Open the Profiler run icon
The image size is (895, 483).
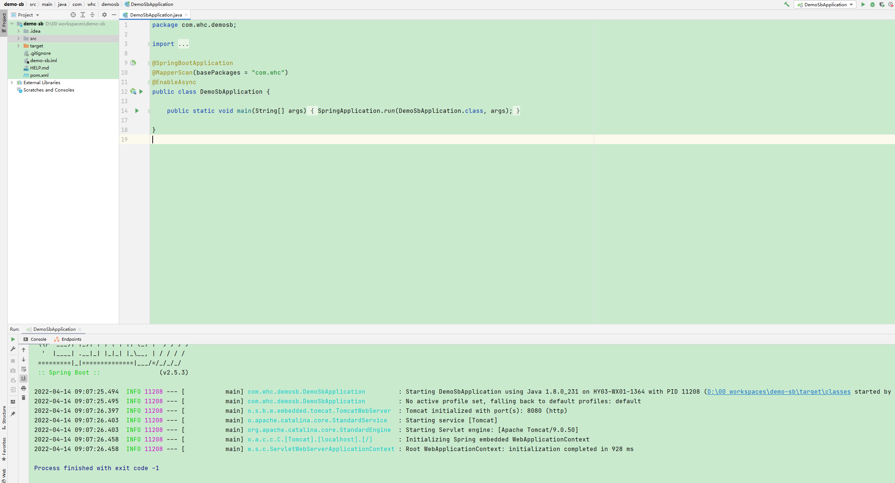[x=891, y=4]
